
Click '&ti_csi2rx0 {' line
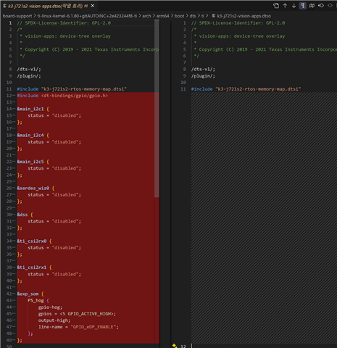tap(34, 241)
